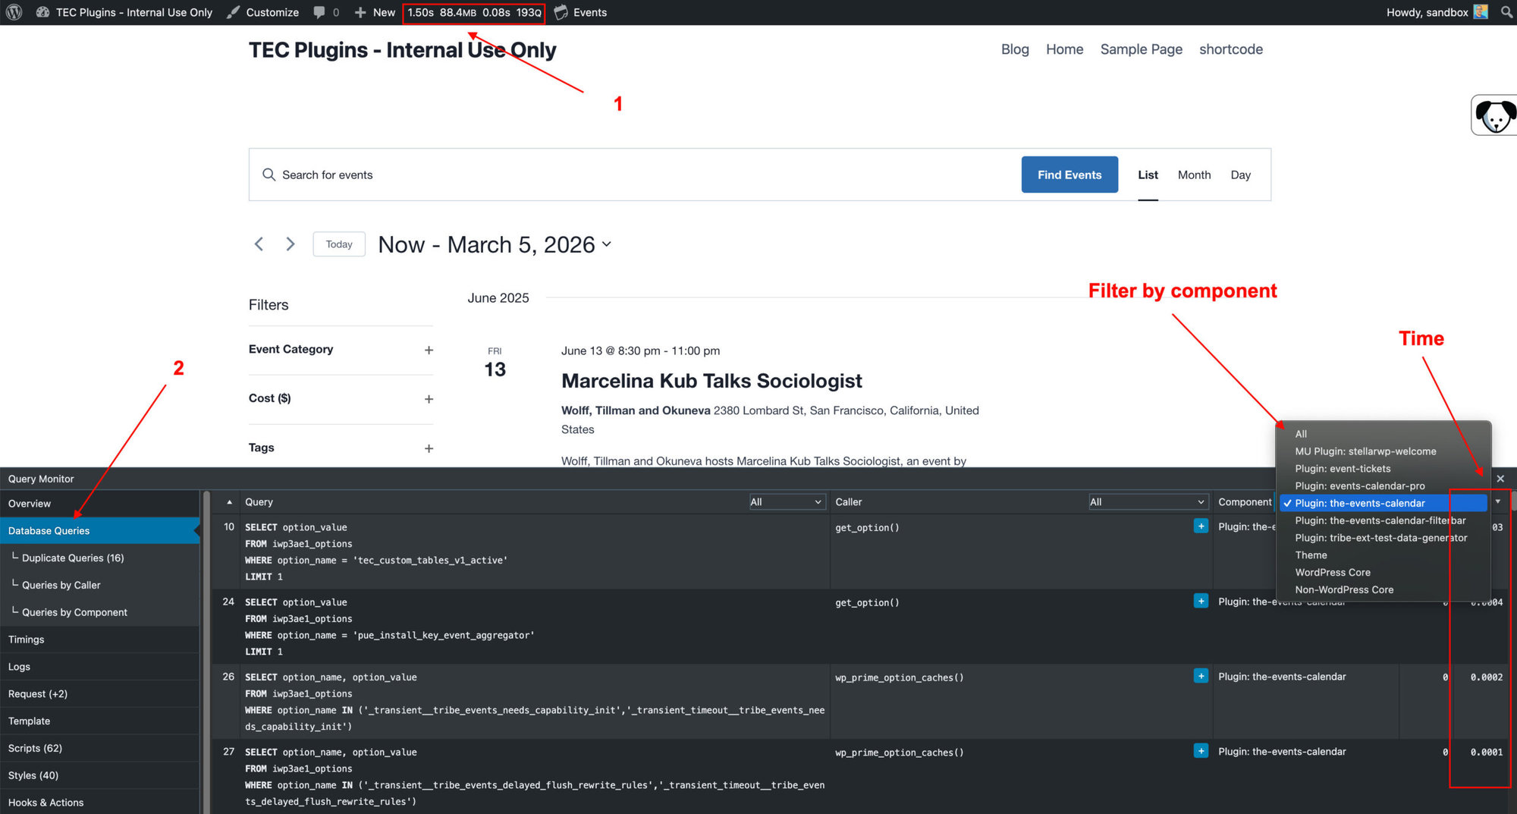
Task: Expand the Event Category filter section
Action: coord(429,350)
